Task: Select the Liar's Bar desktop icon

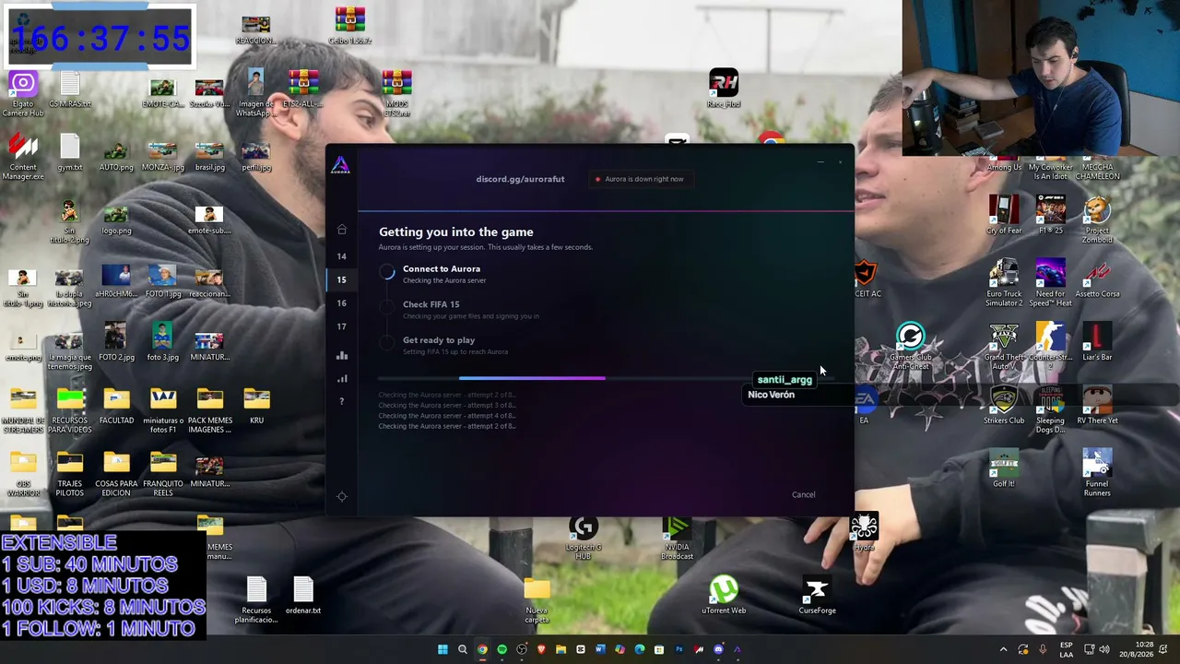Action: pyautogui.click(x=1097, y=343)
